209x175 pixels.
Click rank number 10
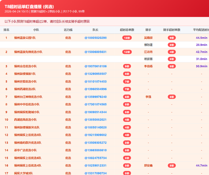6,120
